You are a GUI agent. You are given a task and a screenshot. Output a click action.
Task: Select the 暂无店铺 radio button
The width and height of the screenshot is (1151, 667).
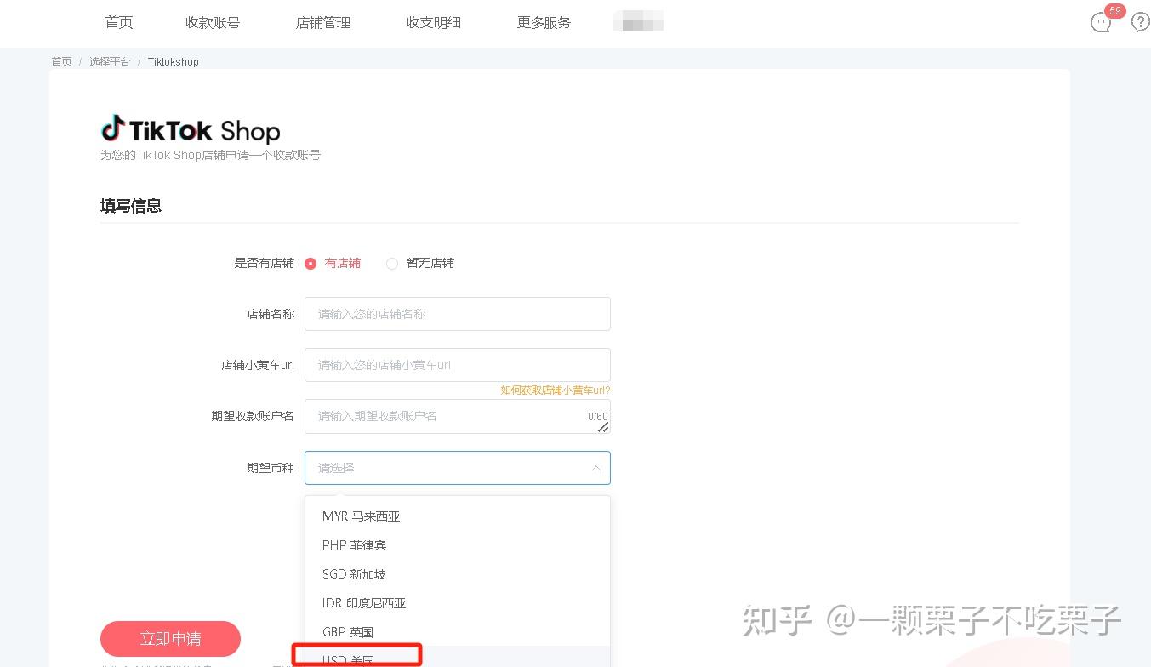(x=392, y=264)
